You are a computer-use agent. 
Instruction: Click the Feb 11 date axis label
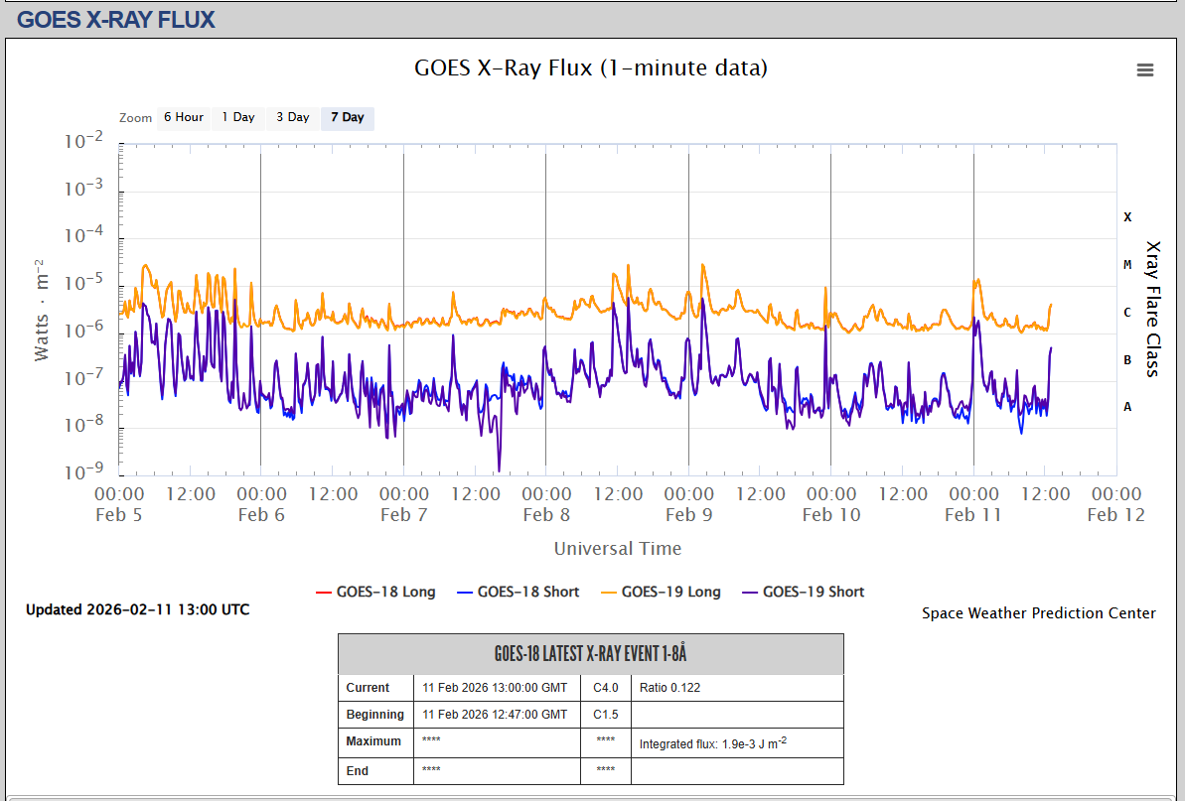coord(973,514)
